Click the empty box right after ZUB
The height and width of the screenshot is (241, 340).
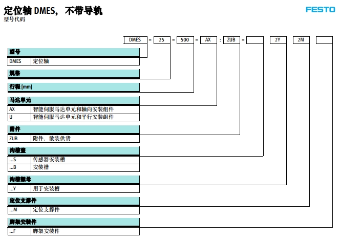(256, 39)
